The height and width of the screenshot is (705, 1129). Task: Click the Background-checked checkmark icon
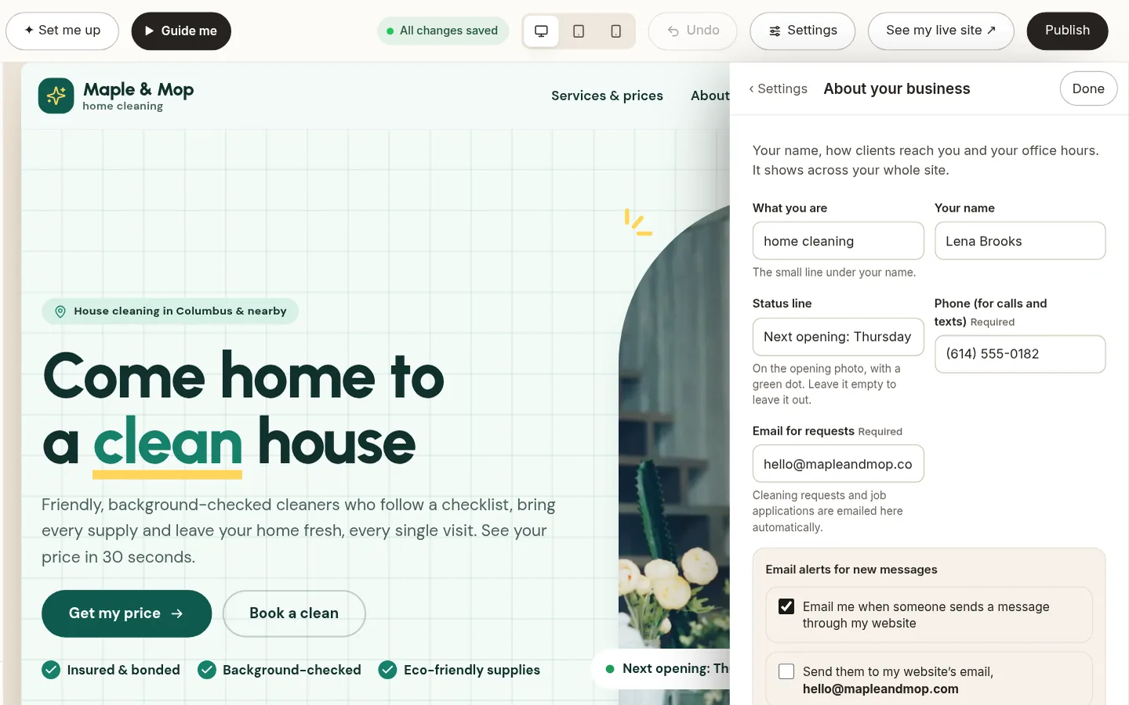point(207,670)
